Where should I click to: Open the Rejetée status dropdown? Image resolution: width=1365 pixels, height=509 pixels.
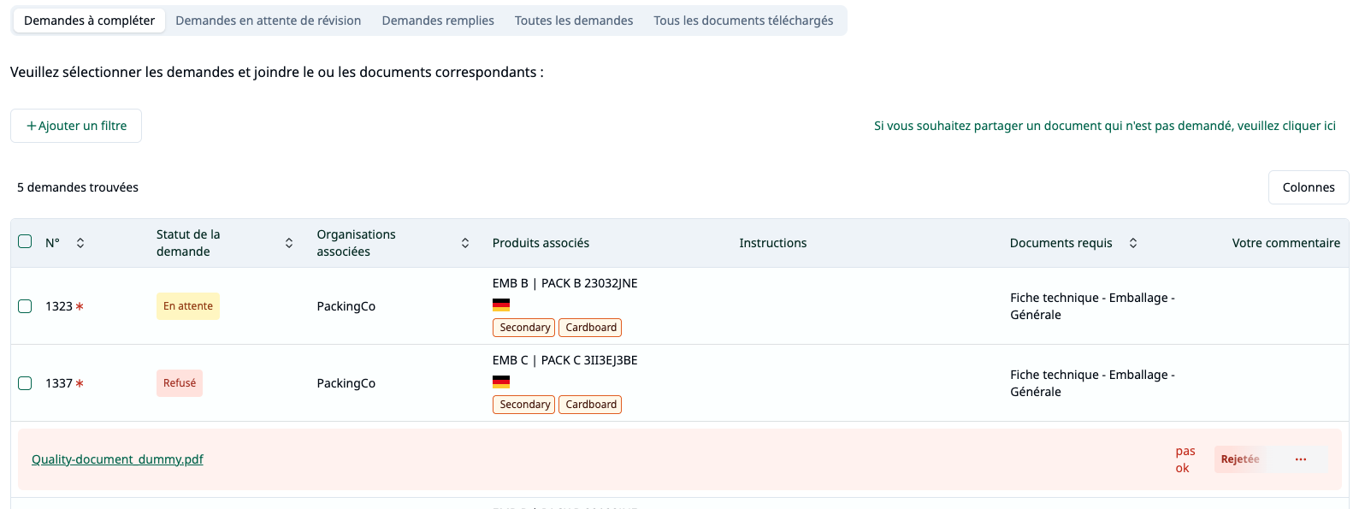pos(1240,459)
